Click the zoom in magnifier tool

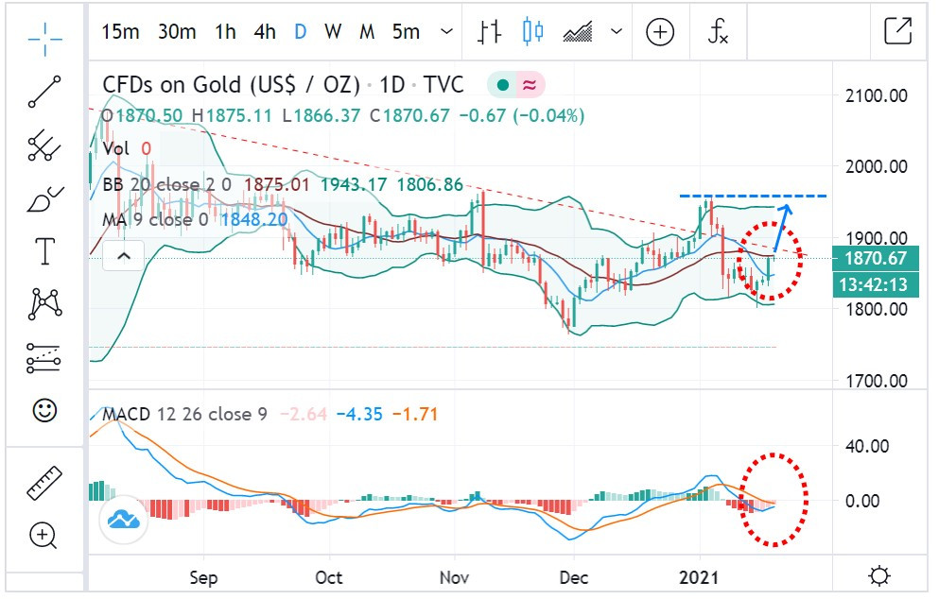pyautogui.click(x=44, y=536)
